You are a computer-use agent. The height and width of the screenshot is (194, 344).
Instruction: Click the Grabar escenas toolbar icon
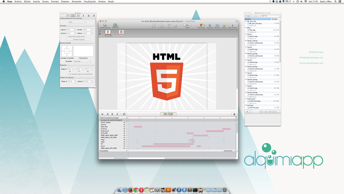105,25
